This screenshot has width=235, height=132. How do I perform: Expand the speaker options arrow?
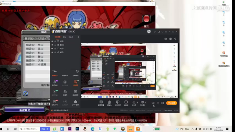[x=146, y=103]
